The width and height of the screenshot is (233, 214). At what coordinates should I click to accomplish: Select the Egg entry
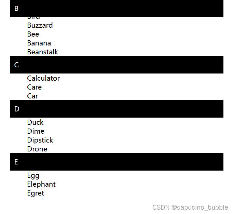coord(33,175)
